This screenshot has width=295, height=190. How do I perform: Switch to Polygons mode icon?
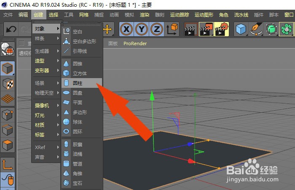8,145
